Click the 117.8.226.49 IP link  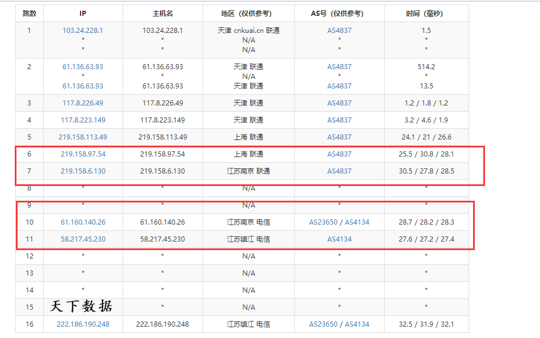pyautogui.click(x=83, y=103)
